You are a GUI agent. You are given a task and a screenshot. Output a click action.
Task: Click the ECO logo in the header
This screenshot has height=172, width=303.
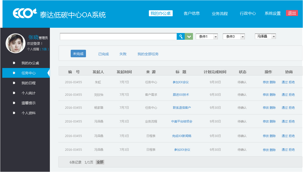click(x=24, y=13)
